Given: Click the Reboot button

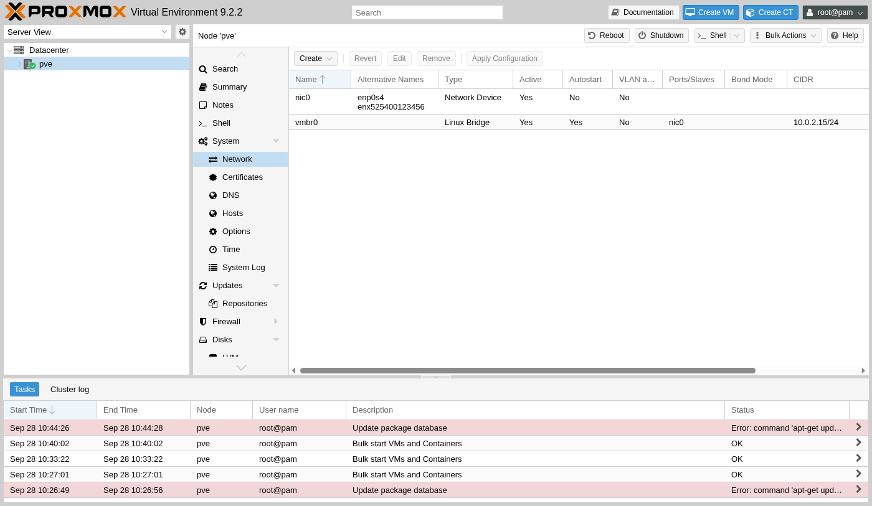Looking at the screenshot, I should point(607,35).
